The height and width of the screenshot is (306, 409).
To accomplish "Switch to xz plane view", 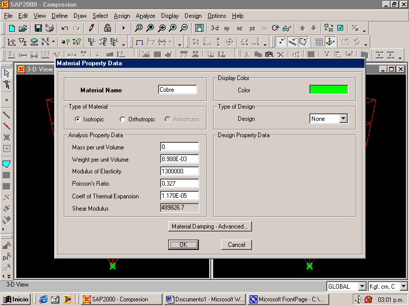I will coord(239,28).
